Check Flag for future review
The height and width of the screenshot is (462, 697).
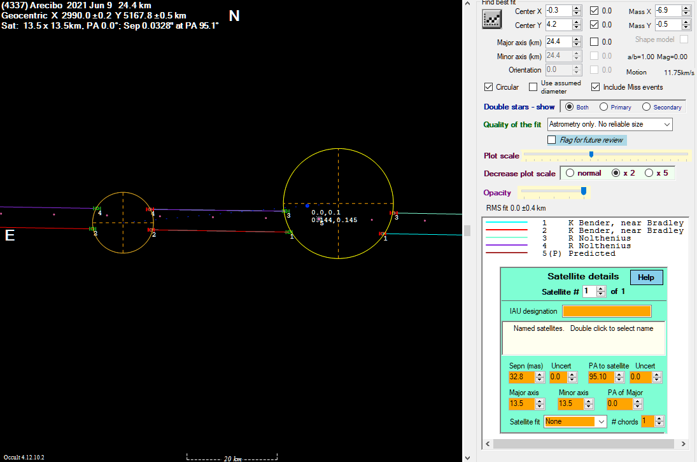552,140
